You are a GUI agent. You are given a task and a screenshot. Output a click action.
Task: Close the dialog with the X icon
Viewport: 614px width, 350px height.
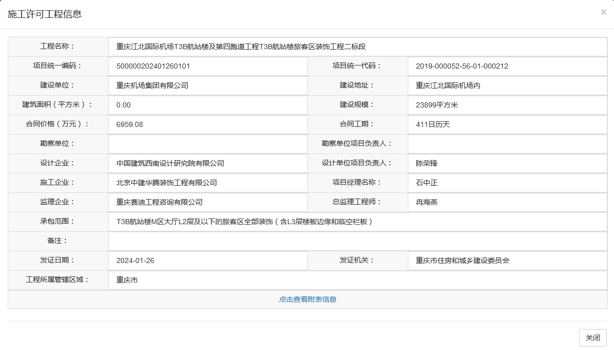[603, 12]
